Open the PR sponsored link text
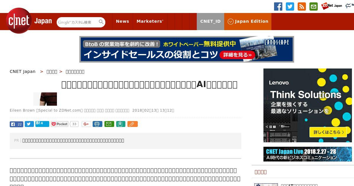The image size is (354, 186). tap(73, 141)
